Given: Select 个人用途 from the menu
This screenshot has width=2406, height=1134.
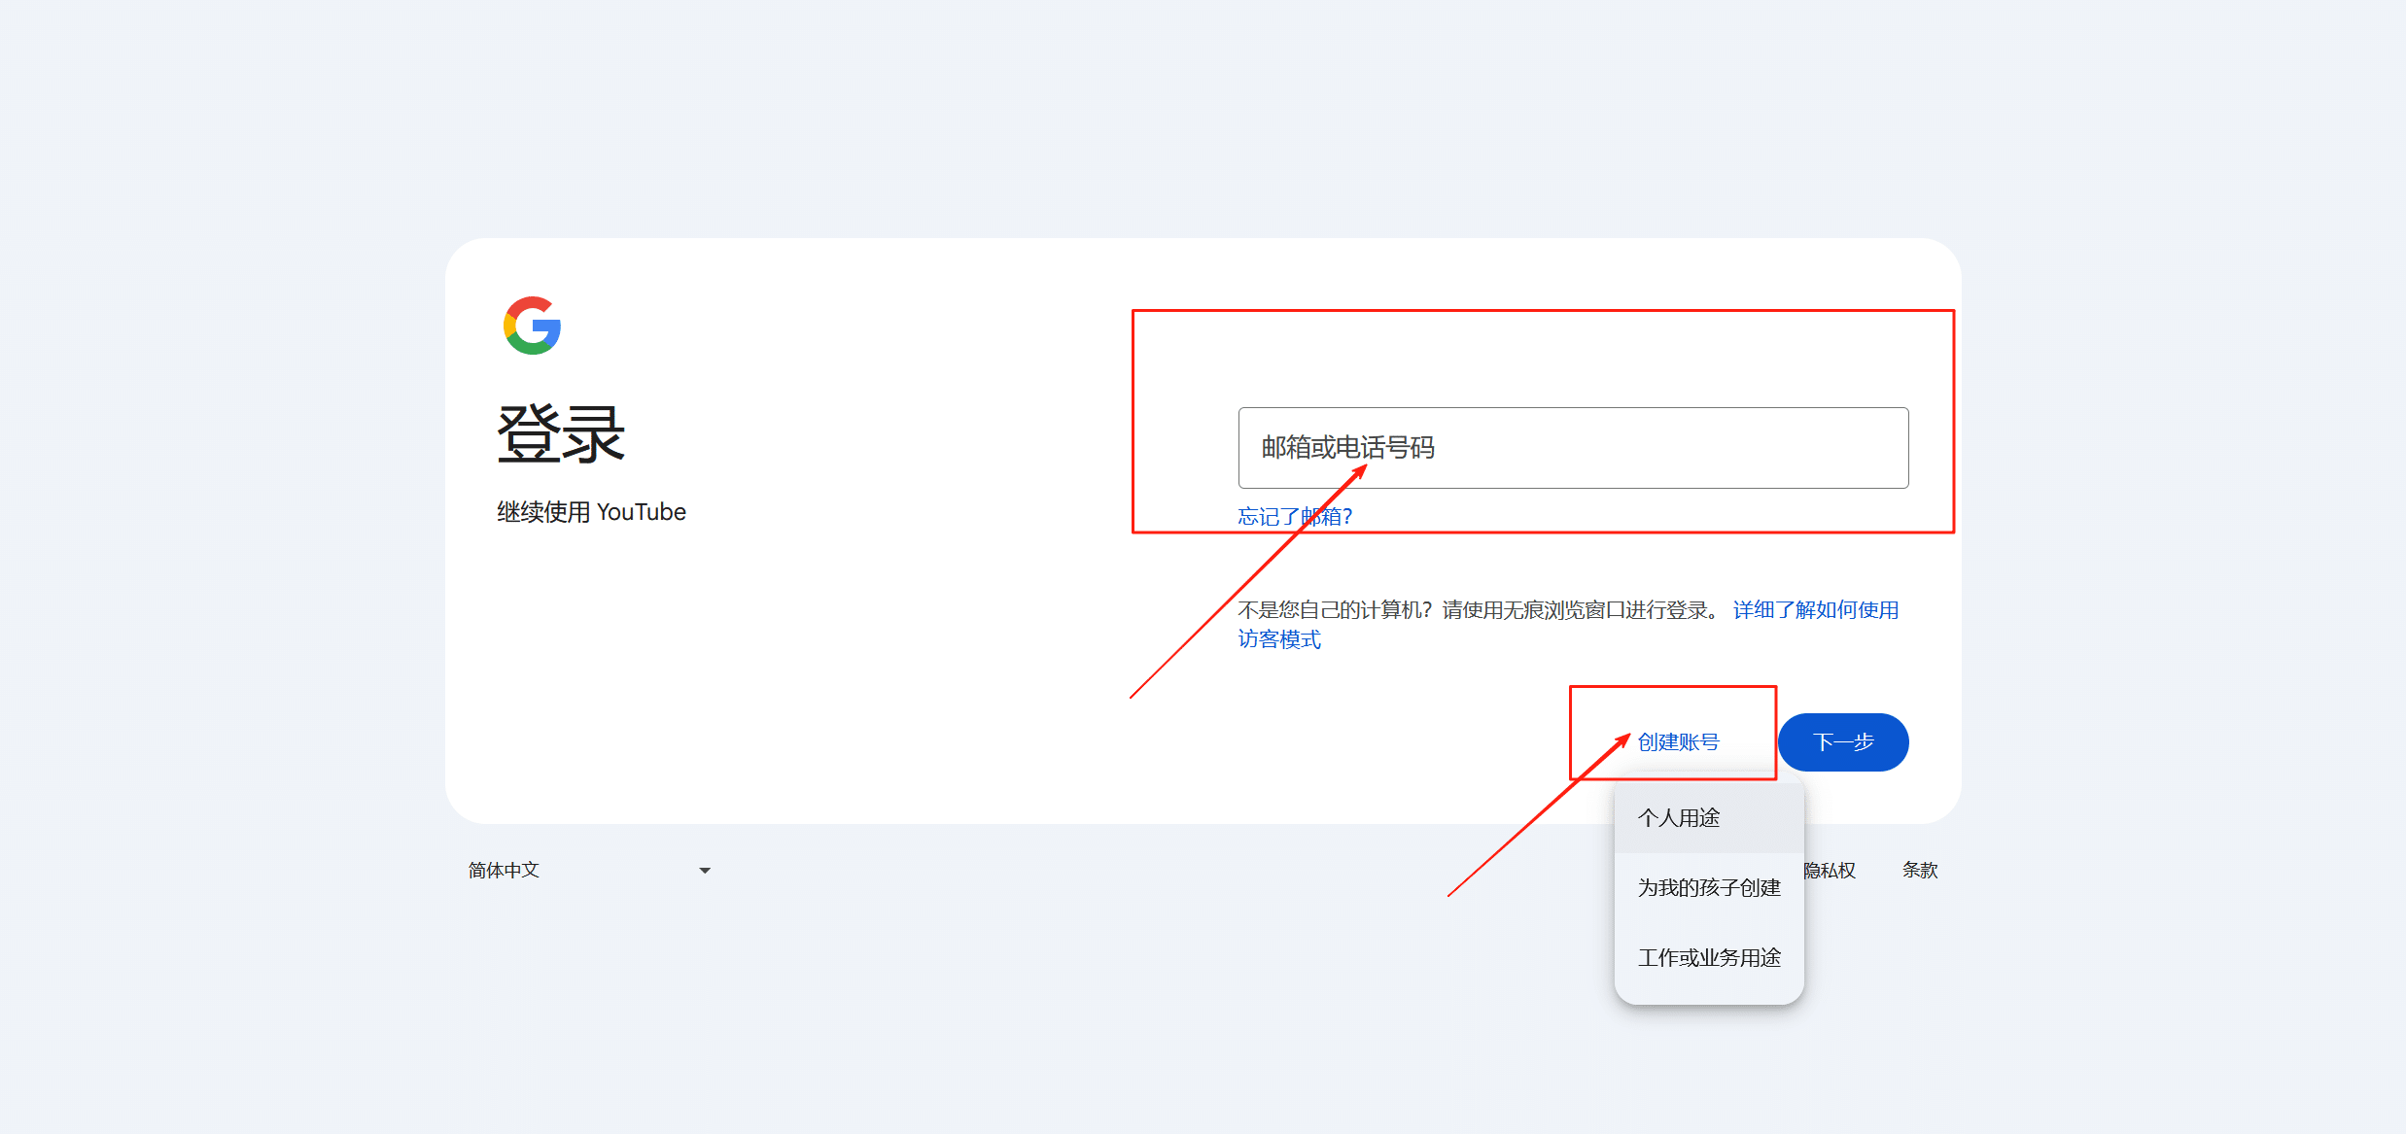Looking at the screenshot, I should click(1709, 818).
